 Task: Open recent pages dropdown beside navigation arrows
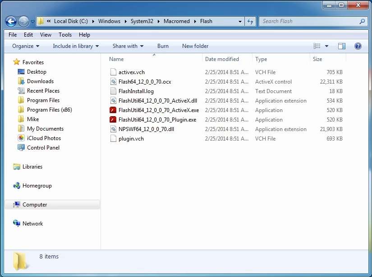tap(32, 22)
